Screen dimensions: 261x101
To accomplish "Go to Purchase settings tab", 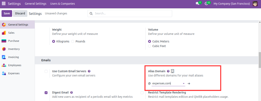I will pos(17,41).
